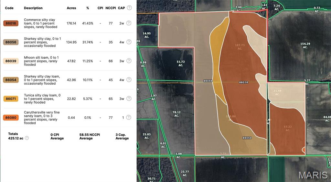Click help icon for Mhoon silt loam row

pyautogui.click(x=129, y=61)
